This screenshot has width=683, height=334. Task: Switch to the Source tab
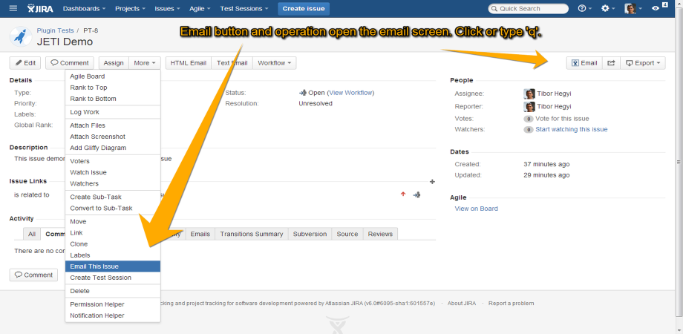[347, 234]
